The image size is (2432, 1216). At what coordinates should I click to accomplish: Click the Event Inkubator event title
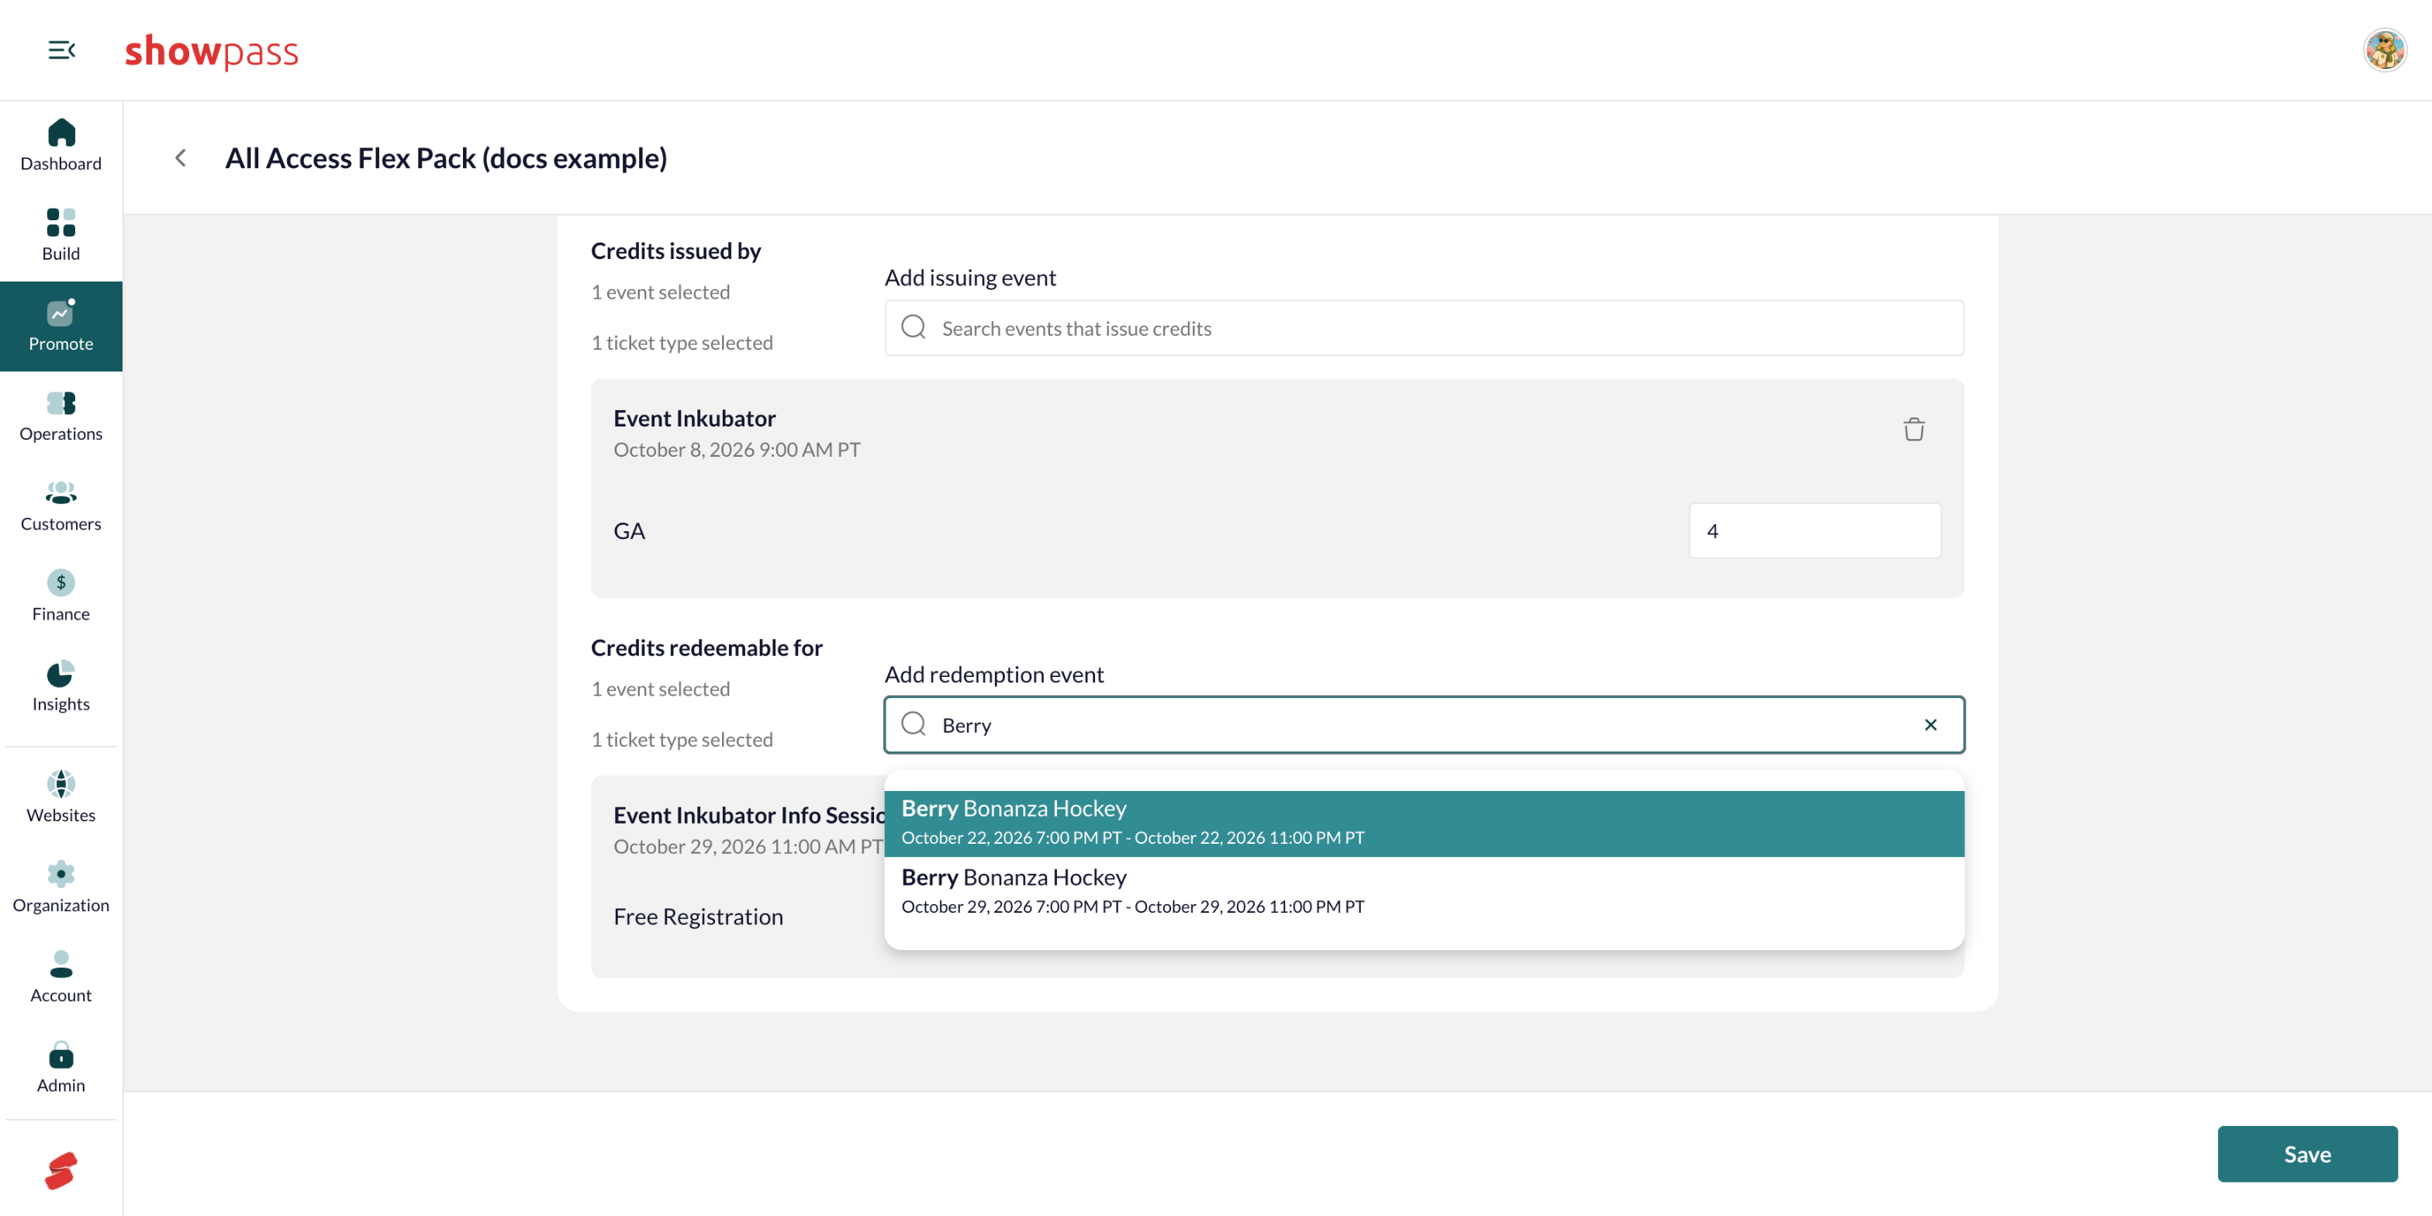[694, 418]
